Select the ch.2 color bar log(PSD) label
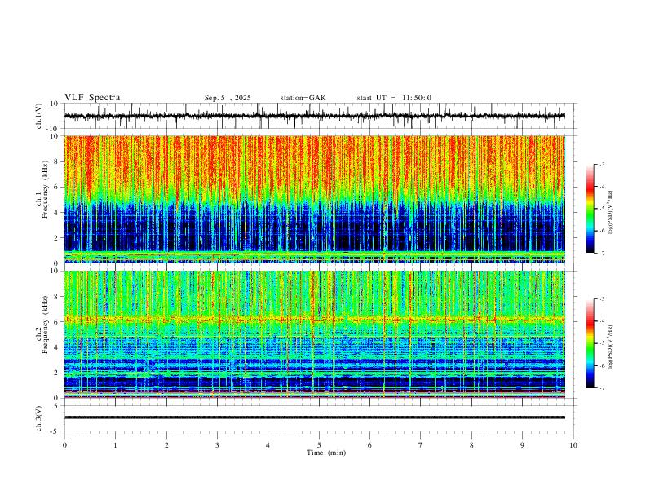This screenshot has height=499, width=646. click(611, 347)
